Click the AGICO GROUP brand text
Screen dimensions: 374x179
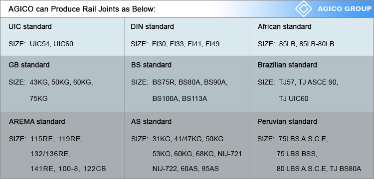345,9
